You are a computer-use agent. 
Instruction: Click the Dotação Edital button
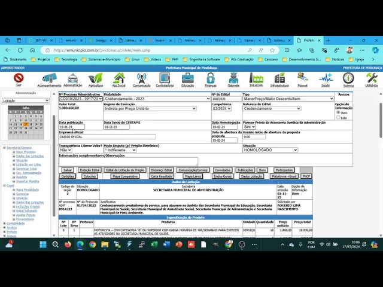(90, 170)
